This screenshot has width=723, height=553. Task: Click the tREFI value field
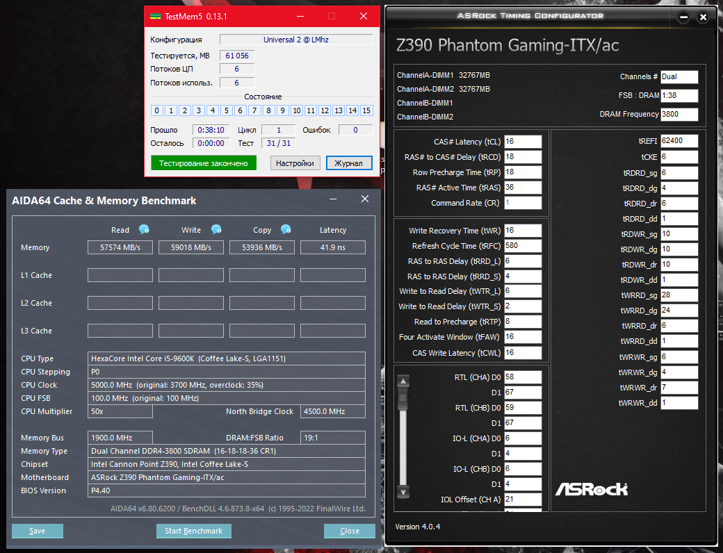679,141
